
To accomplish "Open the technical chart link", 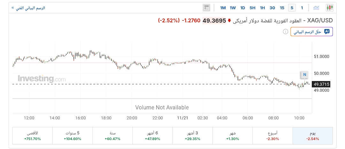I will 28,8.
